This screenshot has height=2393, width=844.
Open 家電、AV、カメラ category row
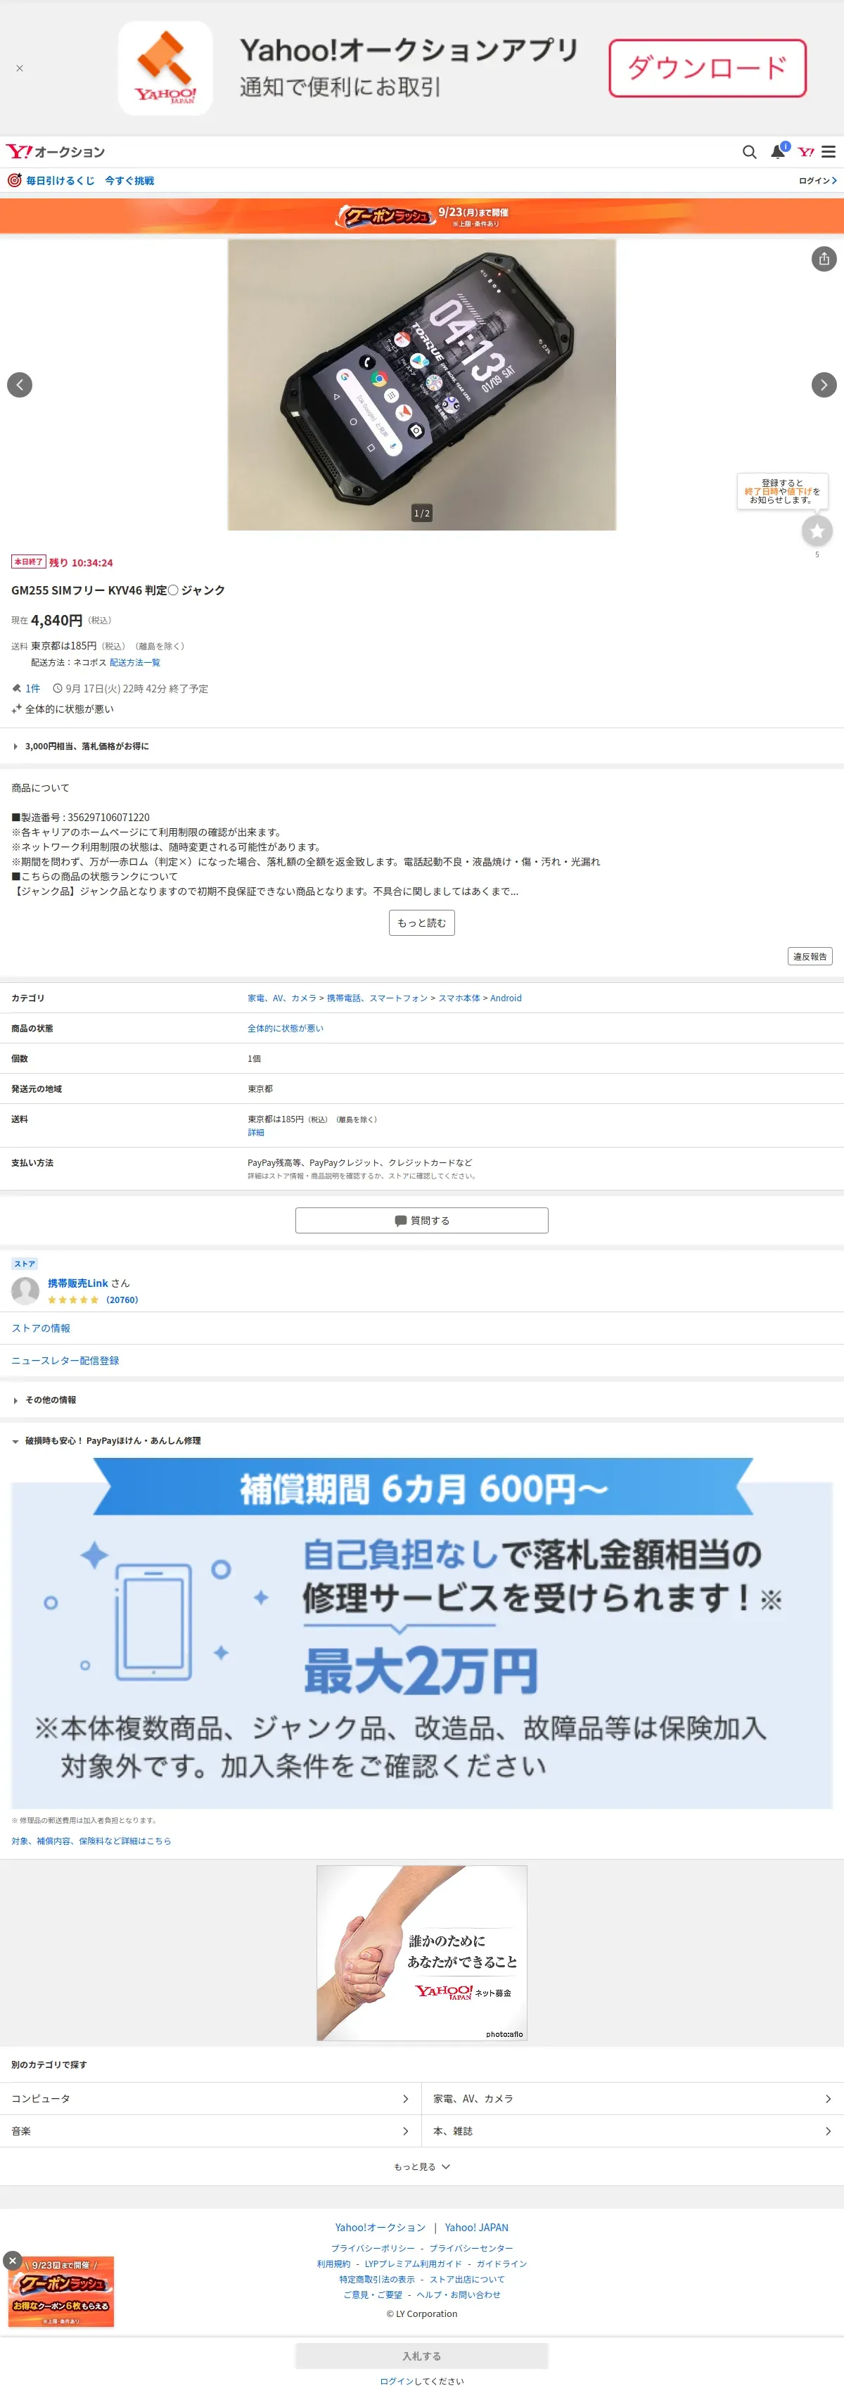pyautogui.click(x=632, y=2098)
